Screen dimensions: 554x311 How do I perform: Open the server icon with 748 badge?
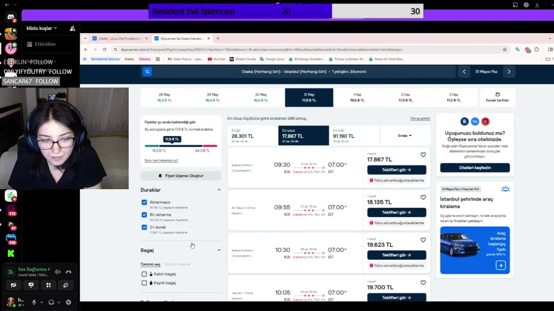(11, 238)
